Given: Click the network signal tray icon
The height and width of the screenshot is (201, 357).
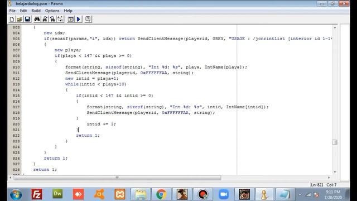Looking at the screenshot, I should pos(308,195).
